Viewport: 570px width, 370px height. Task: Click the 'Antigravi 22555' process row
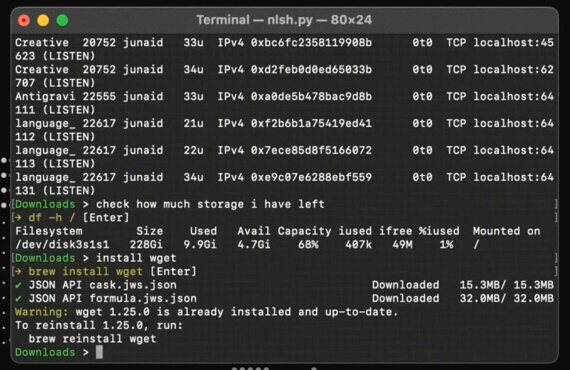pyautogui.click(x=284, y=96)
